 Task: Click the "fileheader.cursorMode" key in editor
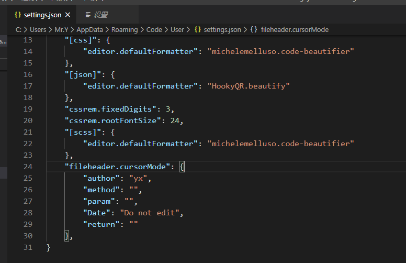click(x=117, y=167)
